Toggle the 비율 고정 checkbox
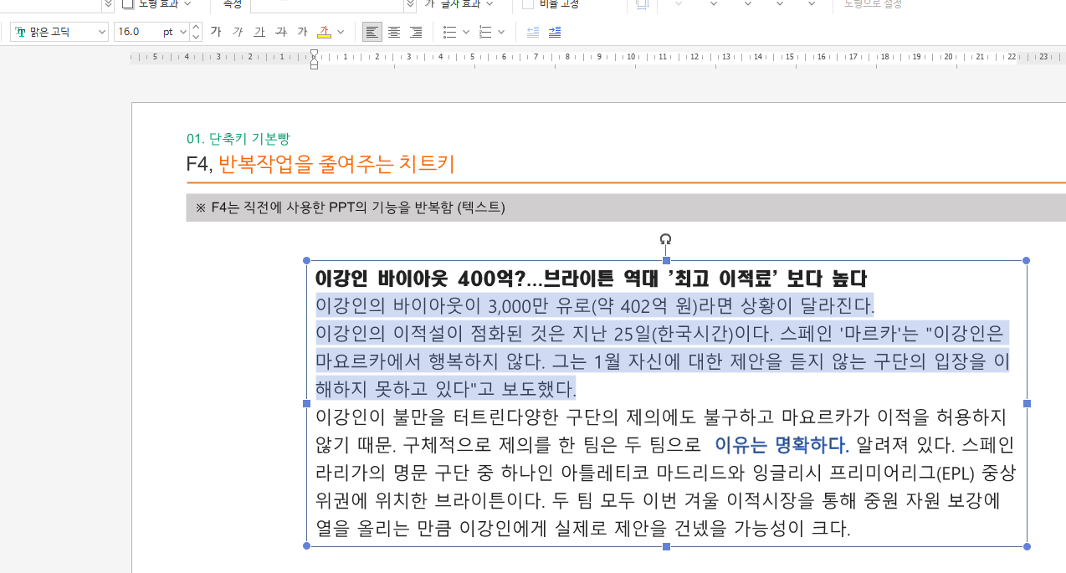 tap(528, 4)
